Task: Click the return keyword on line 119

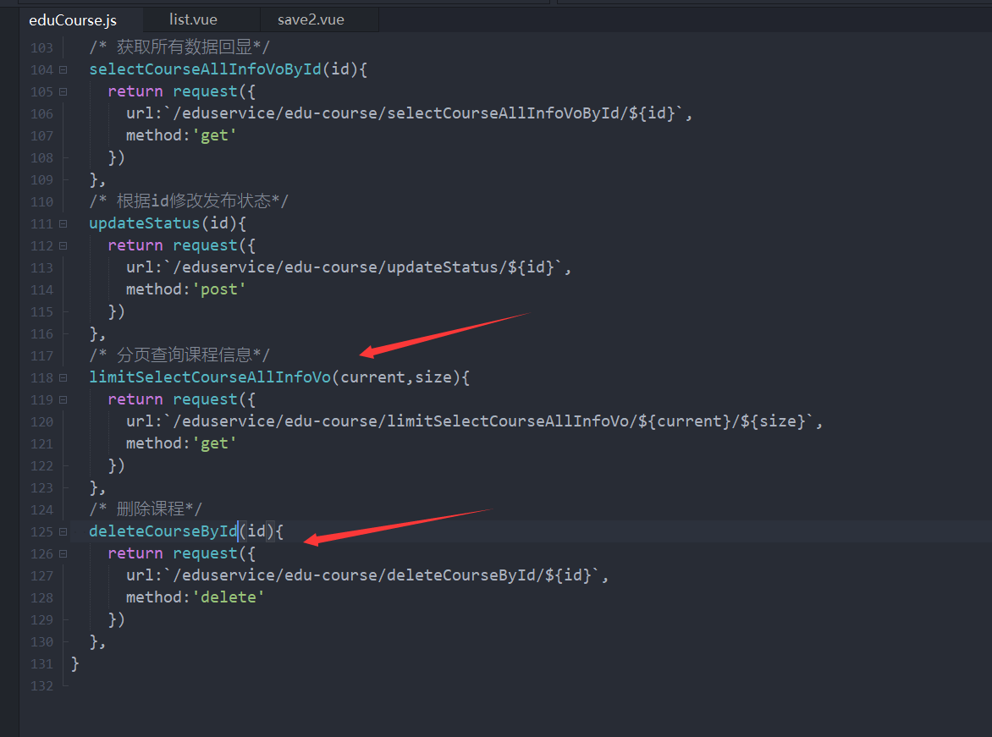Action: [135, 399]
